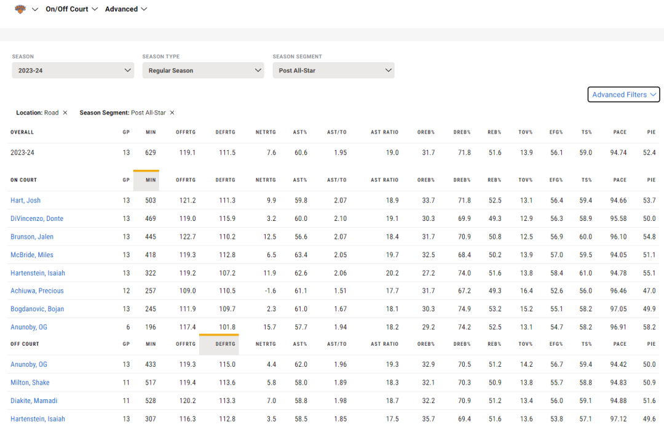Sort On Court table by PIE

pyautogui.click(x=651, y=180)
